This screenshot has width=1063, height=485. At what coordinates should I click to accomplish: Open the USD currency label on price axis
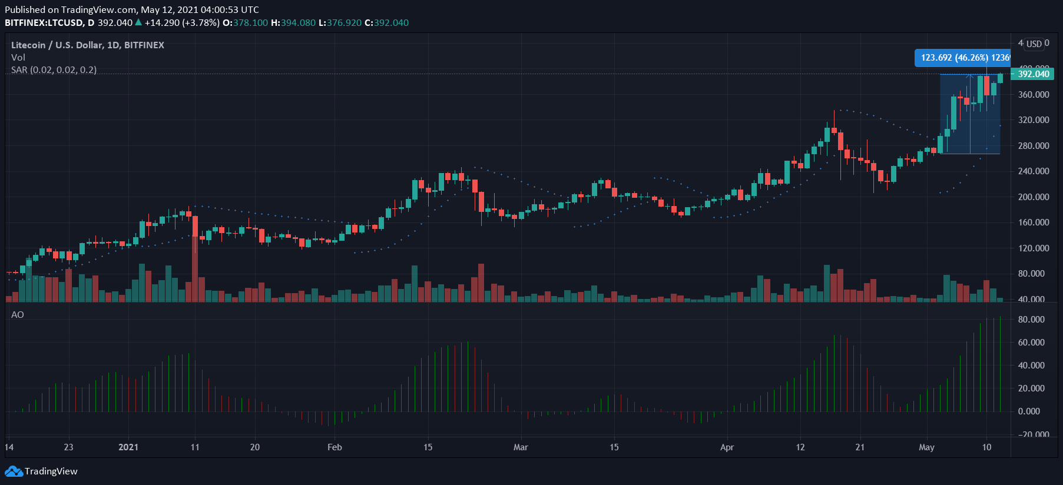[1034, 44]
